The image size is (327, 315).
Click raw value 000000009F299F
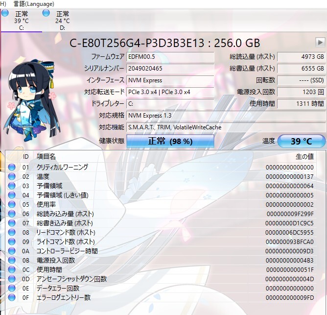[x=290, y=214]
